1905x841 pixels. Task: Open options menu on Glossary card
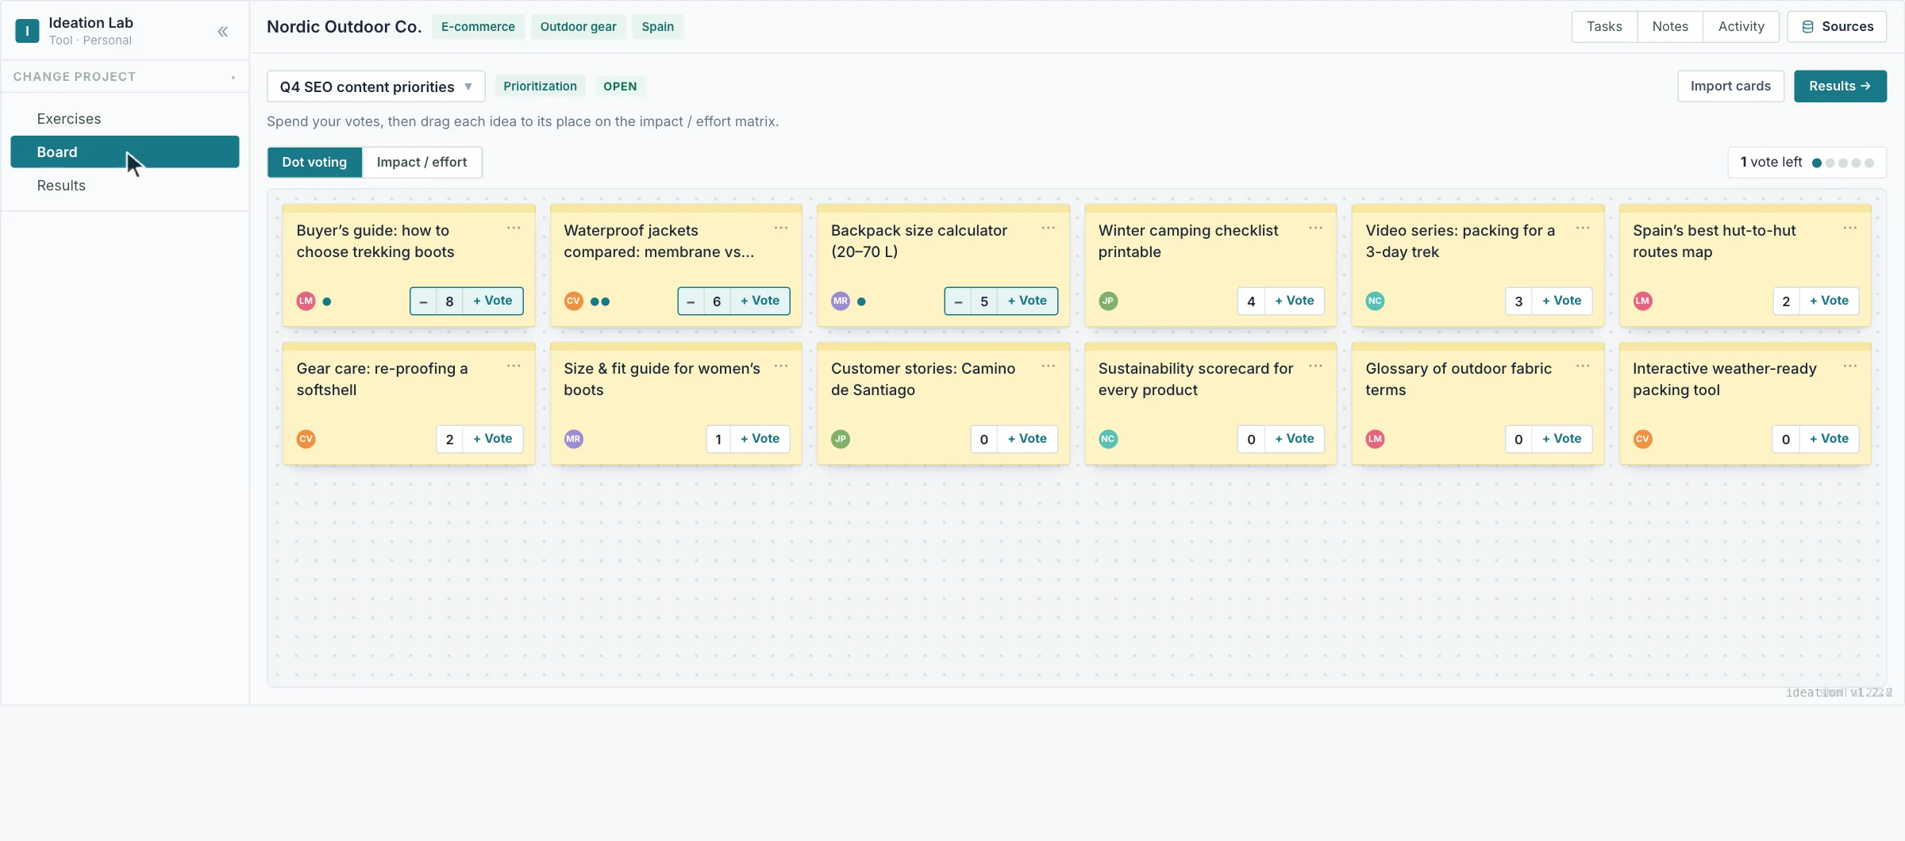tap(1583, 367)
